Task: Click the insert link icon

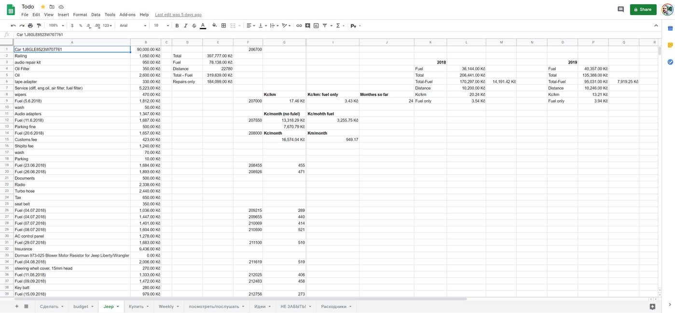Action: click(x=299, y=26)
